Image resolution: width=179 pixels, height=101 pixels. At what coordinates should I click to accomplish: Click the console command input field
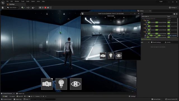click(x=43, y=99)
